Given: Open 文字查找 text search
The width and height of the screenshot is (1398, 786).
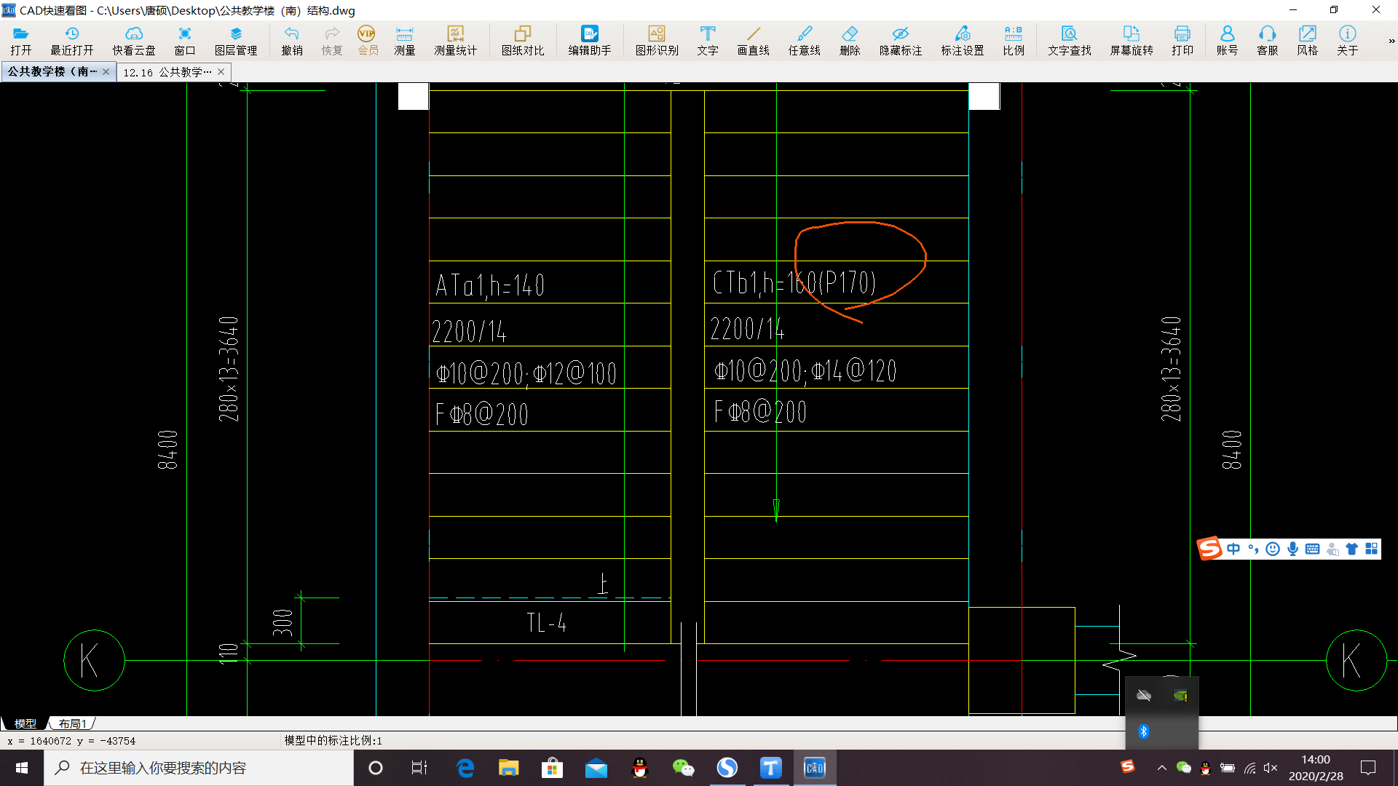Looking at the screenshot, I should [1070, 41].
